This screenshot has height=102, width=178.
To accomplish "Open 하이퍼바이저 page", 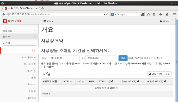I will pyautogui.click(x=29, y=58).
